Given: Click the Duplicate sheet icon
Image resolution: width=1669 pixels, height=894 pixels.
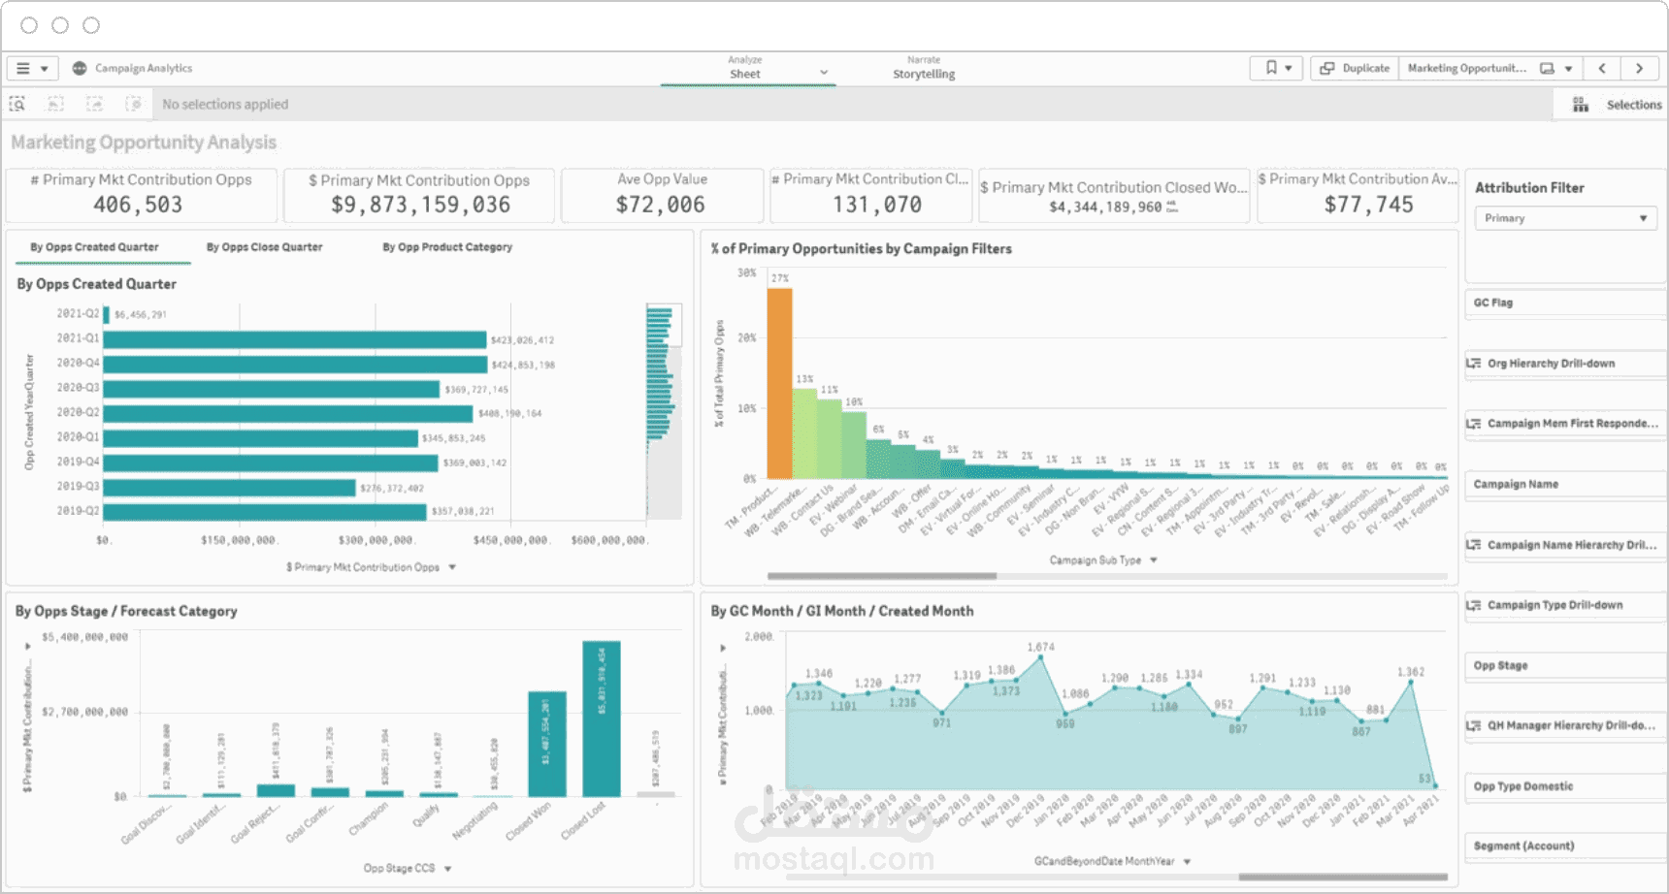Looking at the screenshot, I should pyautogui.click(x=1327, y=68).
